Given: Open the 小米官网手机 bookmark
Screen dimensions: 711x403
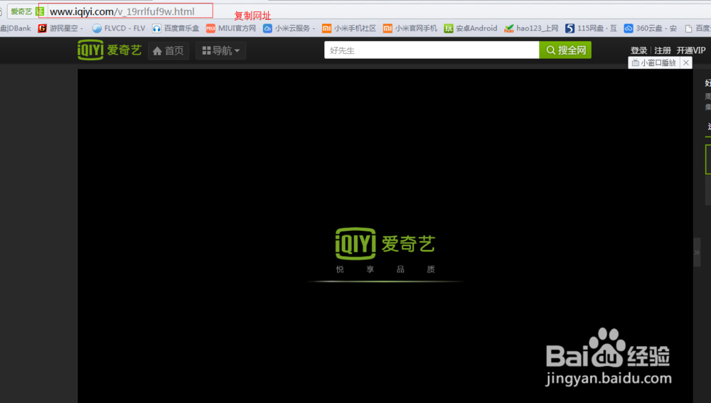Looking at the screenshot, I should click(x=410, y=28).
